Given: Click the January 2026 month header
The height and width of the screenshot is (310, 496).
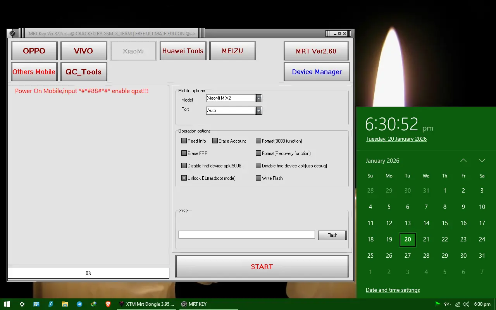Looking at the screenshot, I should pyautogui.click(x=382, y=160).
